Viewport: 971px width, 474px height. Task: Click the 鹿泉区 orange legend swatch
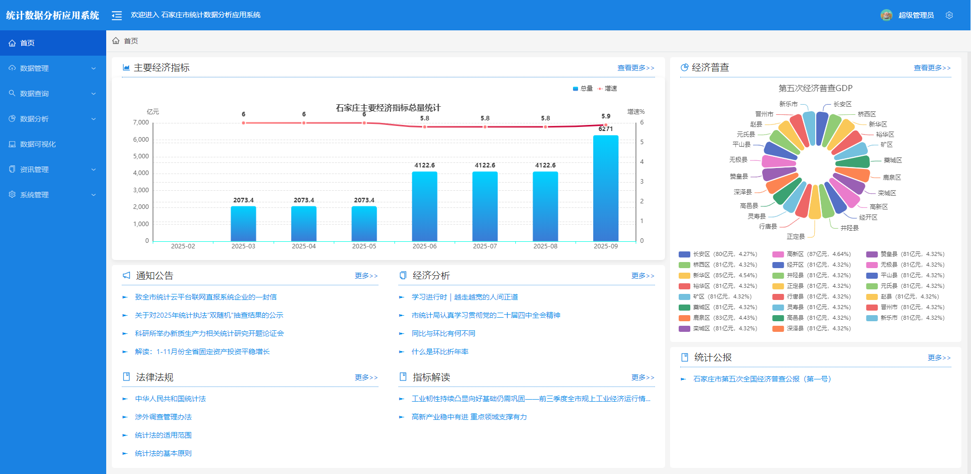point(684,318)
